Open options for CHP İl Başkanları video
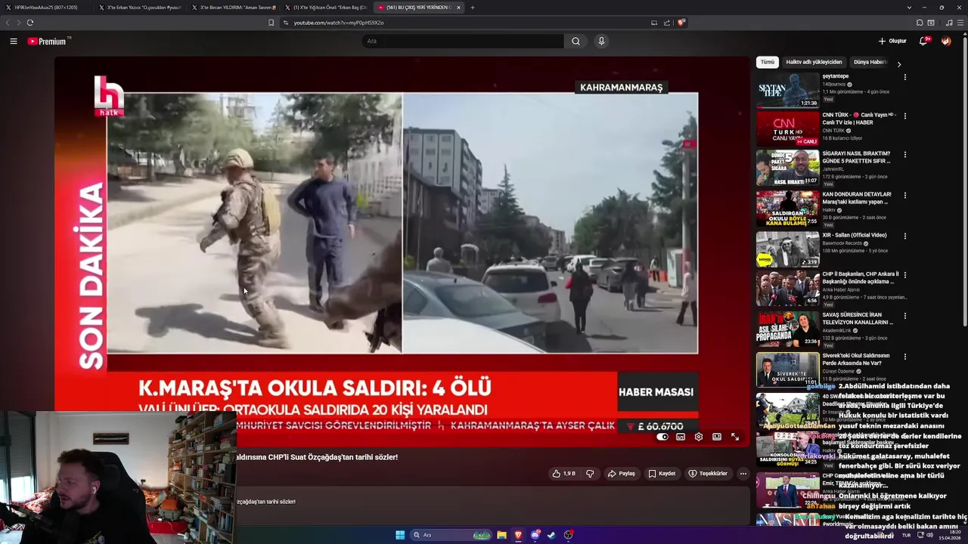The height and width of the screenshot is (544, 968). click(x=904, y=275)
